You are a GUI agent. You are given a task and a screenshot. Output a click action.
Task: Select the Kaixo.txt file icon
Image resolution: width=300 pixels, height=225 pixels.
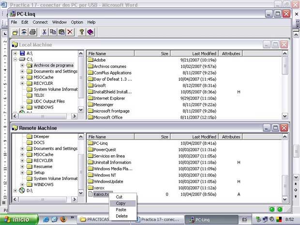click(90, 194)
